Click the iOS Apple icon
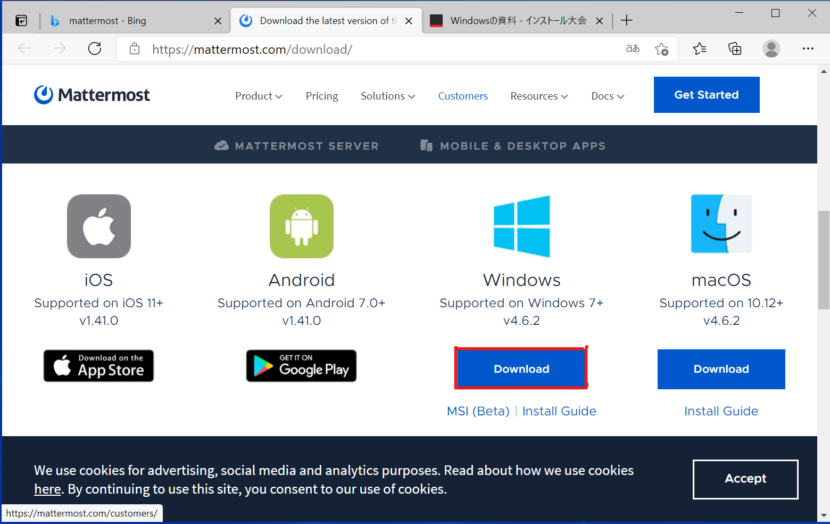830x524 pixels. 99,226
